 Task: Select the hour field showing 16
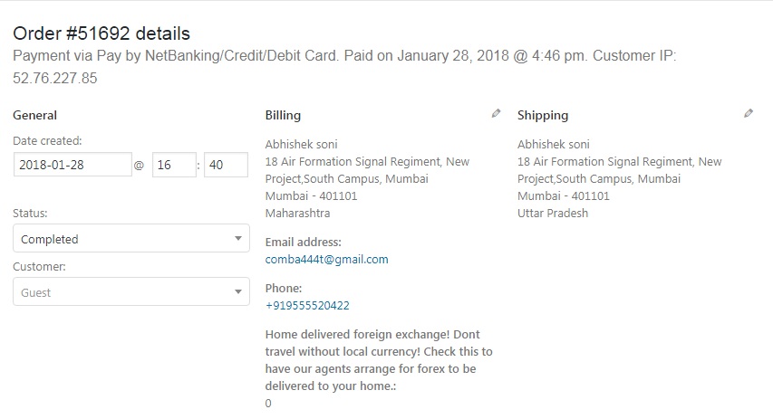(x=174, y=165)
